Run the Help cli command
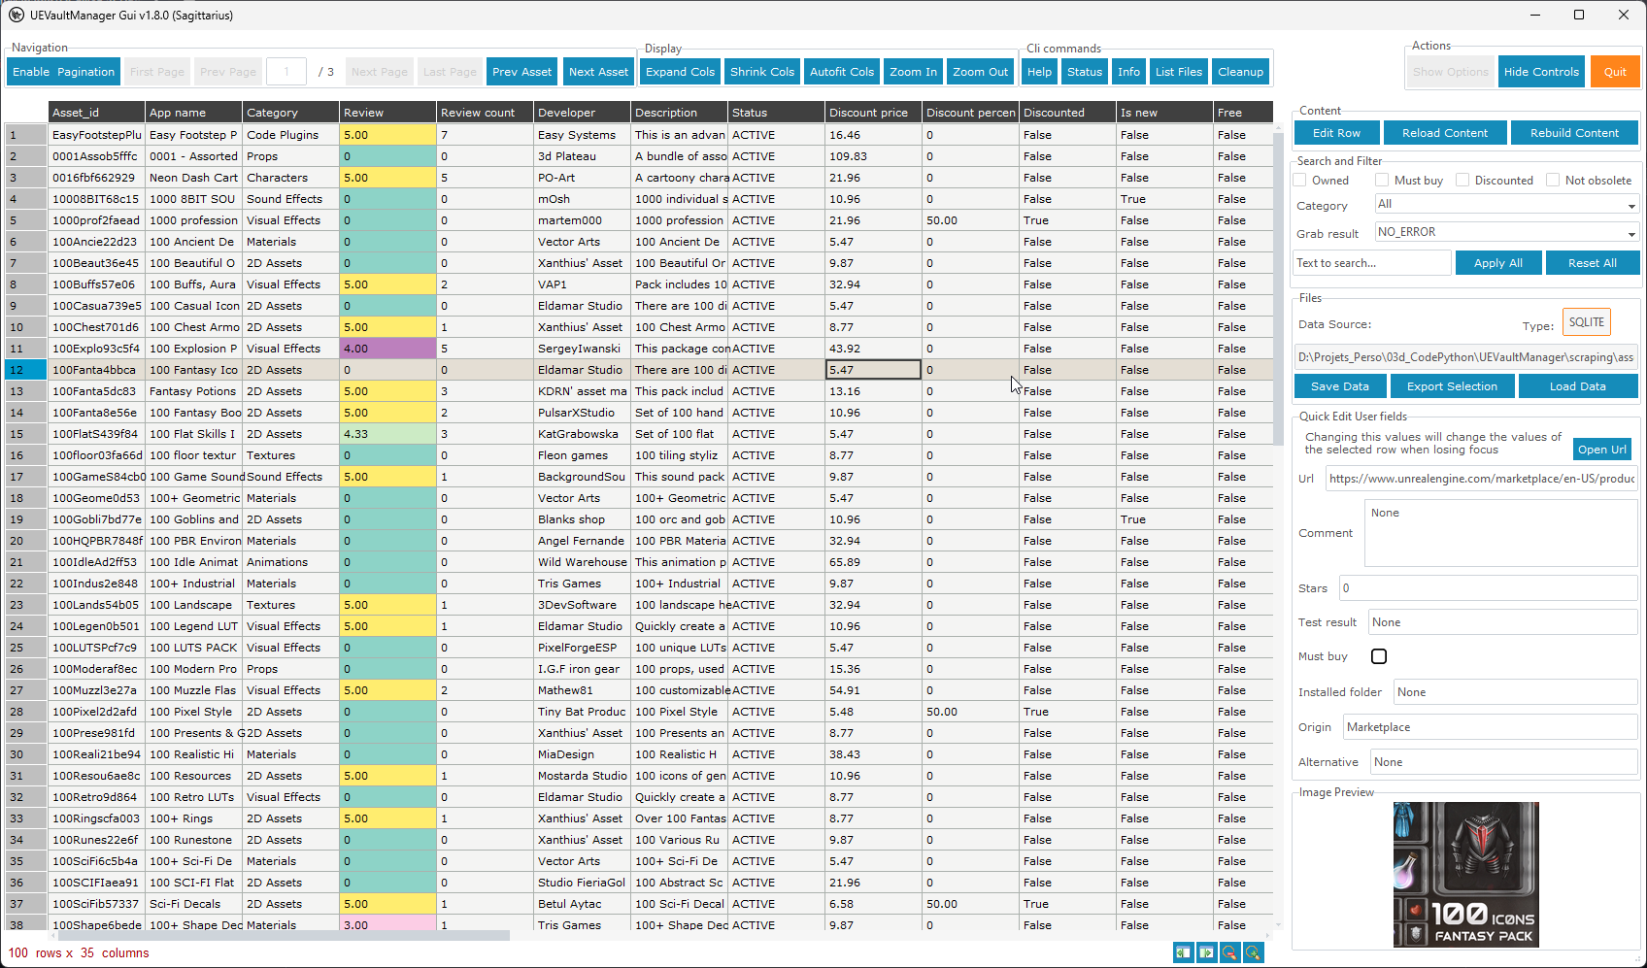The height and width of the screenshot is (968, 1647). coord(1039,72)
